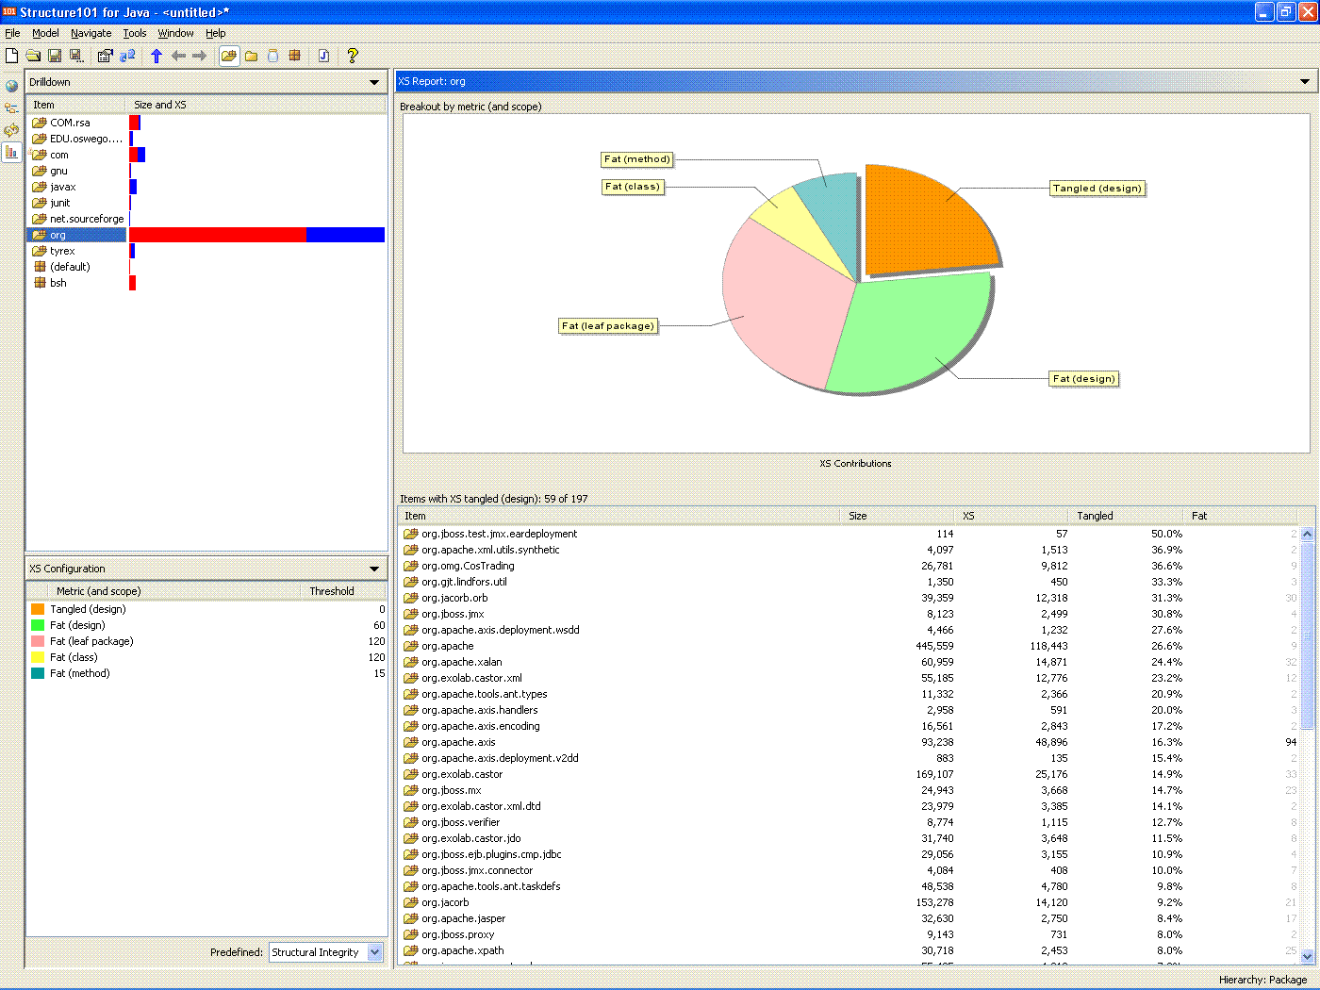Expand the Drilldown panel dropdown arrow

point(374,83)
